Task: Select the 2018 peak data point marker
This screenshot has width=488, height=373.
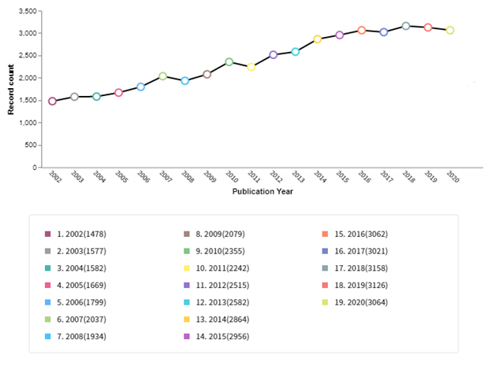Action: pyautogui.click(x=406, y=26)
